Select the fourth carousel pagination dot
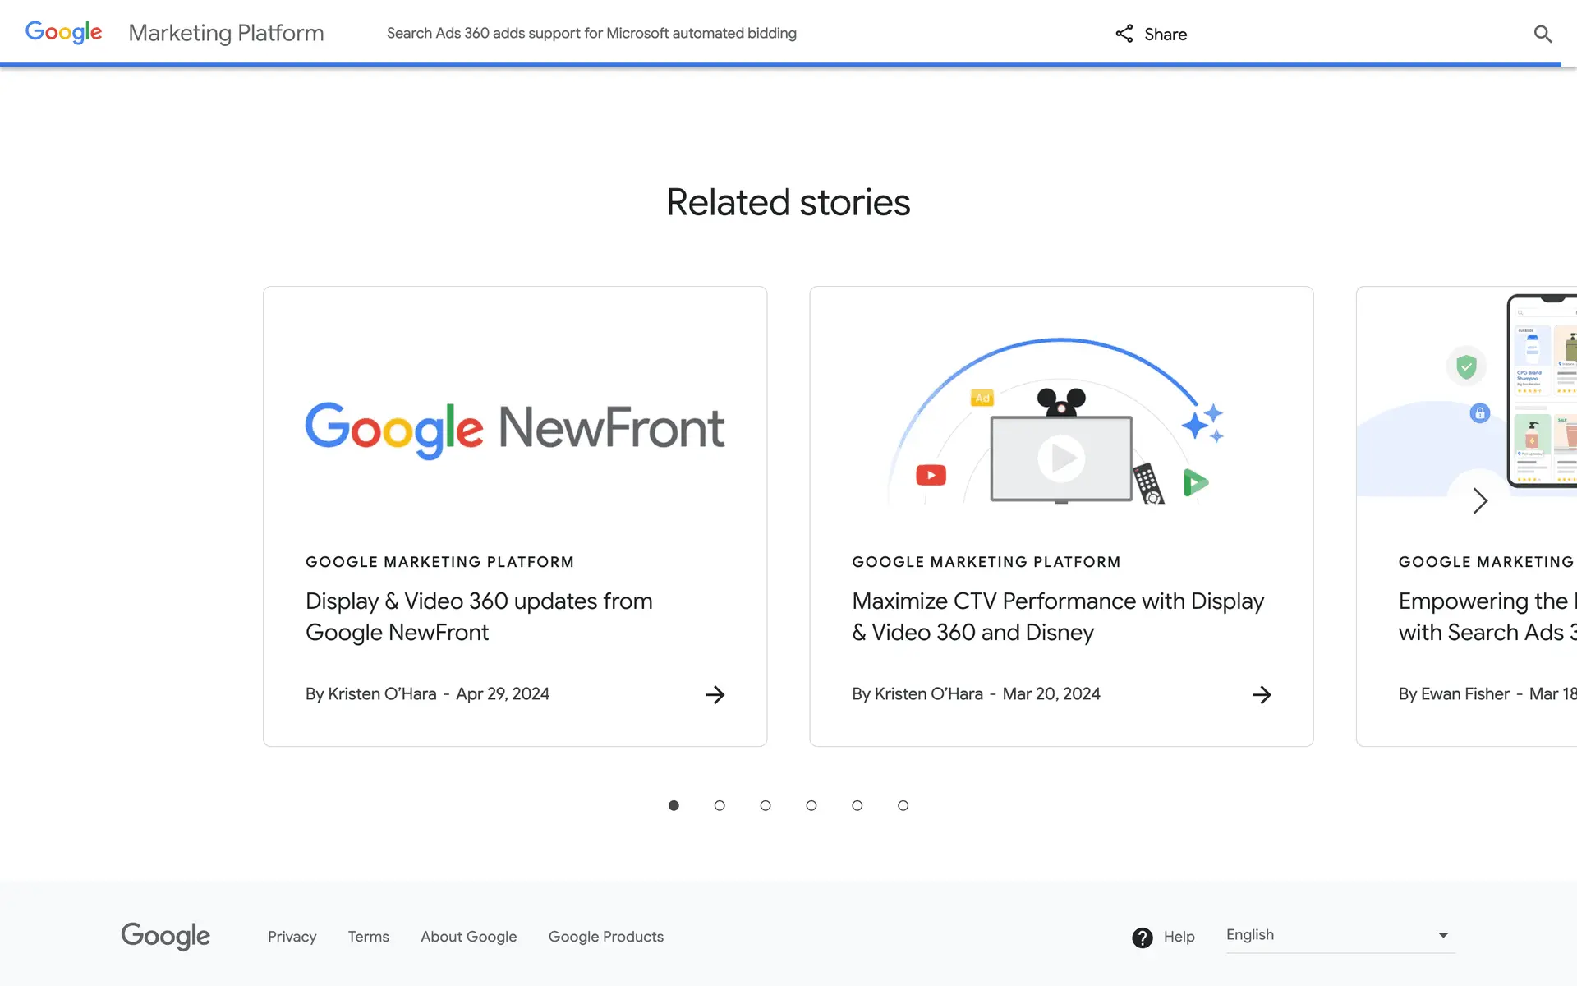Viewport: 1577px width, 986px height. (x=811, y=805)
